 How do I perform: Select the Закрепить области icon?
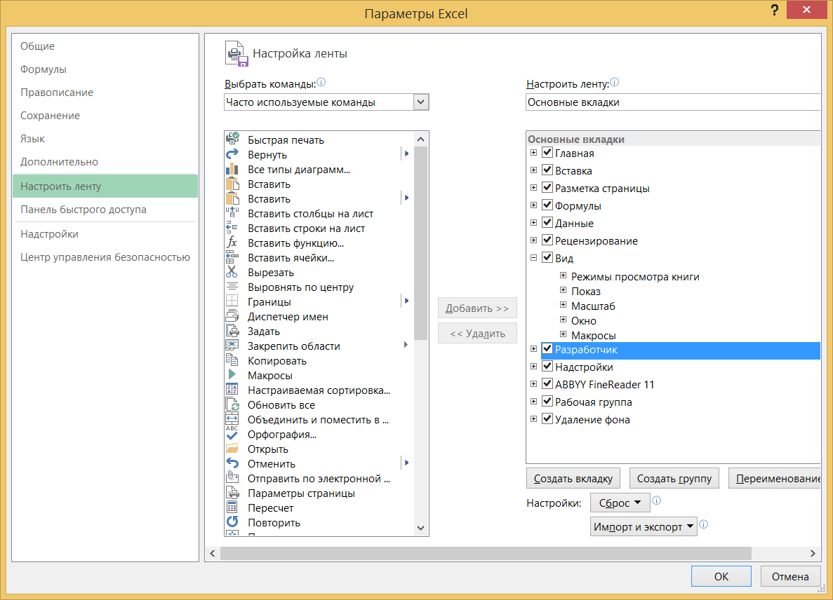[x=232, y=346]
